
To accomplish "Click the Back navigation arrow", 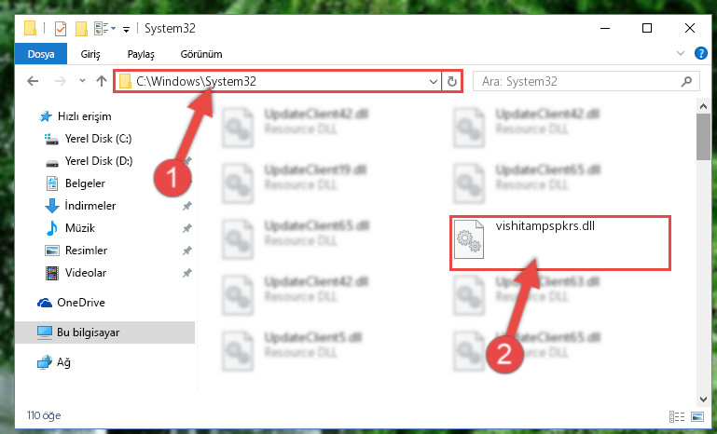I will pos(33,81).
